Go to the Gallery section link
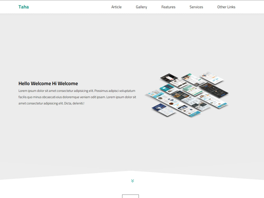Screen dimensions: 264x198 point(142,7)
